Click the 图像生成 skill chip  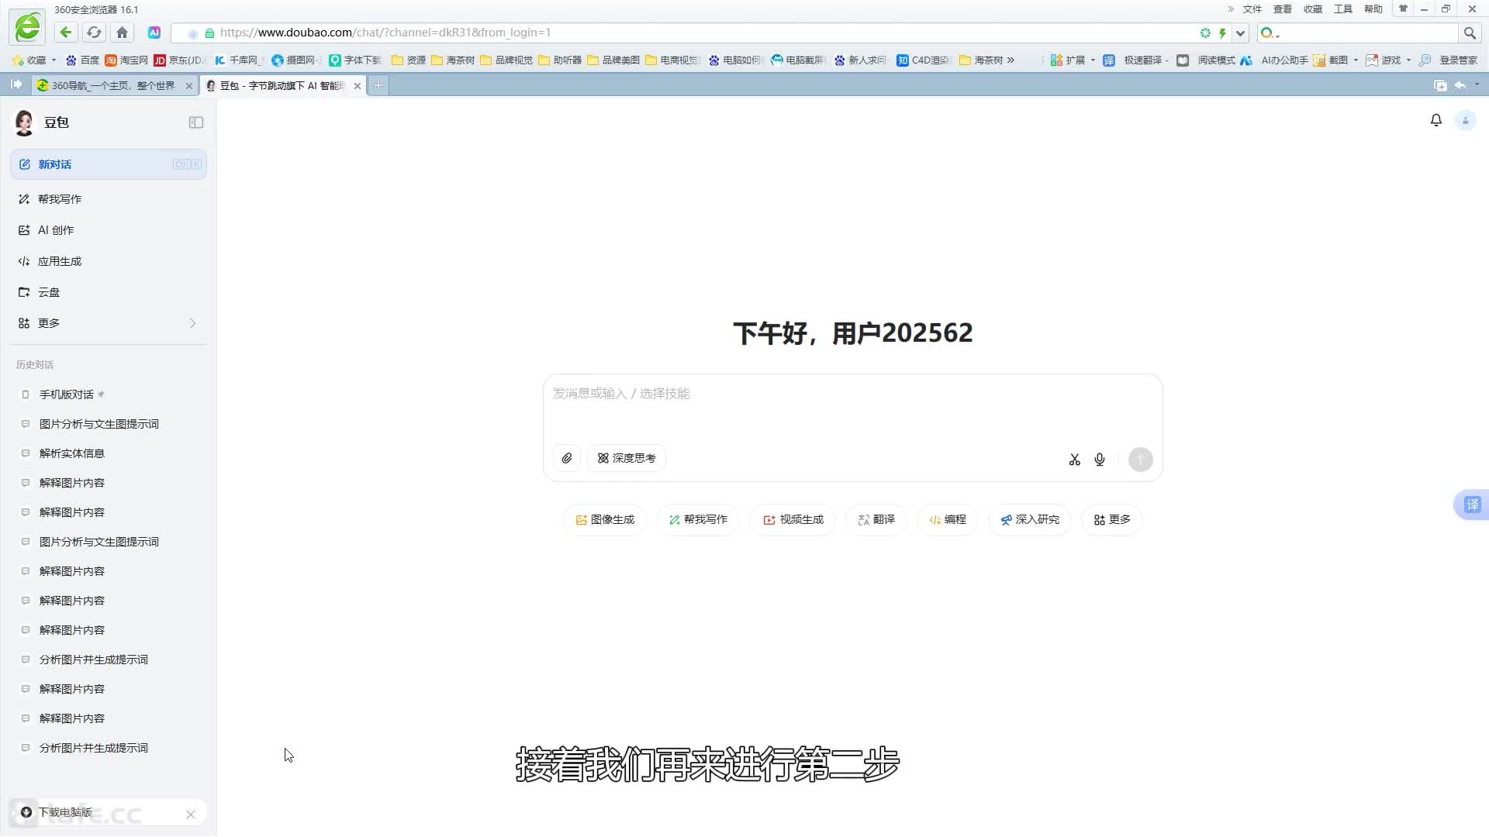[605, 519]
